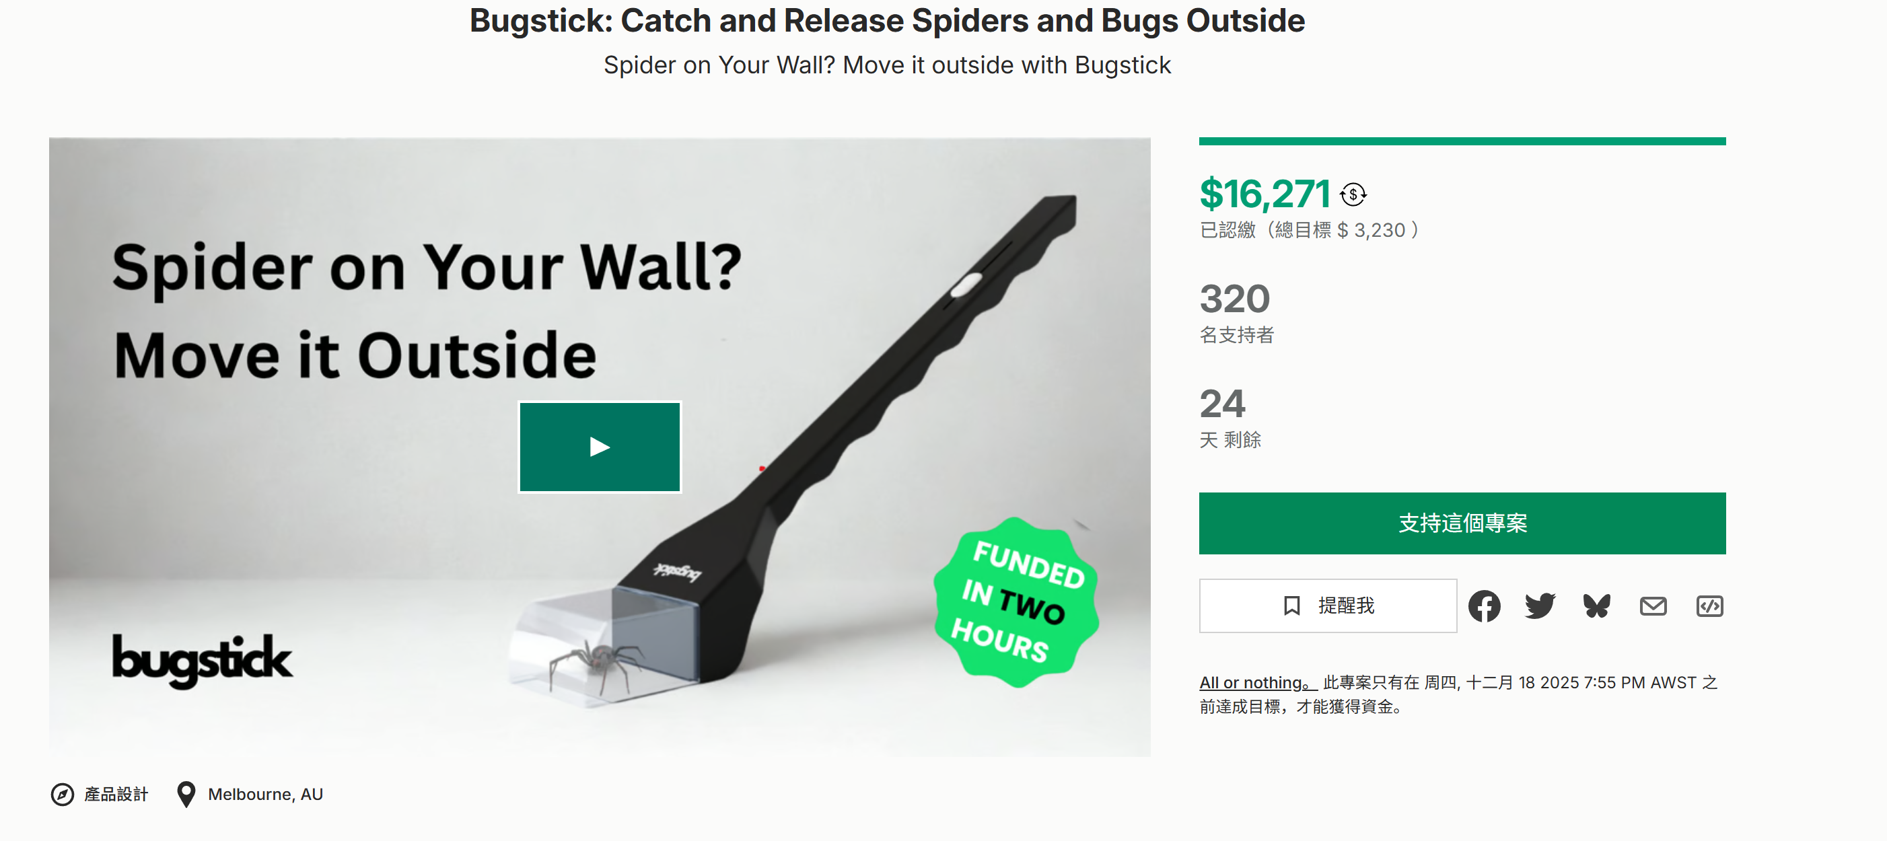1887x841 pixels.
Task: Click the green funding progress bar
Action: point(1462,141)
